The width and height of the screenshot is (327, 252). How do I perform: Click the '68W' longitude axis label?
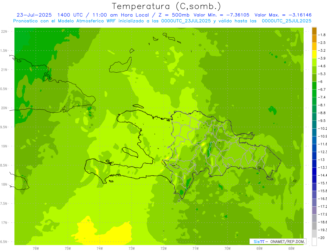(x=291, y=248)
